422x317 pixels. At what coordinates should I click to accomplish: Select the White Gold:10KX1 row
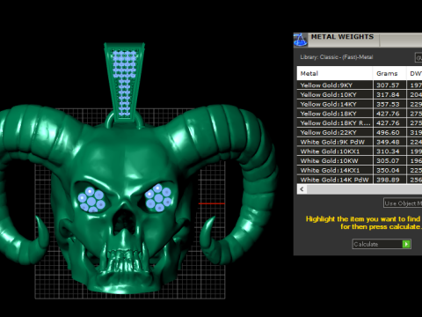point(360,151)
